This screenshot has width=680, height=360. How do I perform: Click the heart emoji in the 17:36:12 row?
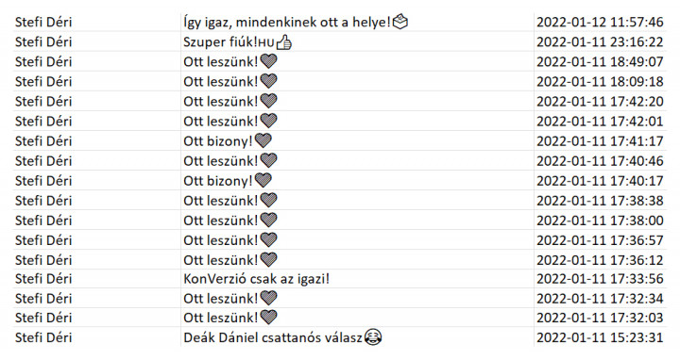tap(268, 259)
